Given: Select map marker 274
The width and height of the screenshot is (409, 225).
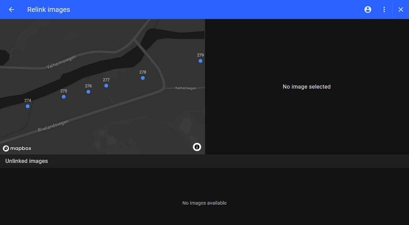Looking at the screenshot, I should (28, 106).
